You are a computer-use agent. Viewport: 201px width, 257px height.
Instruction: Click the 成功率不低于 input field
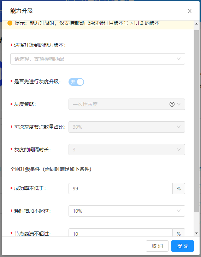point(120,189)
